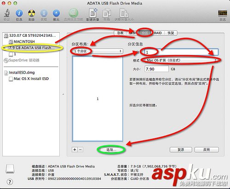Click the Burn (刻录) toolbar icon
The image size is (230, 189).
(x=31, y=13)
